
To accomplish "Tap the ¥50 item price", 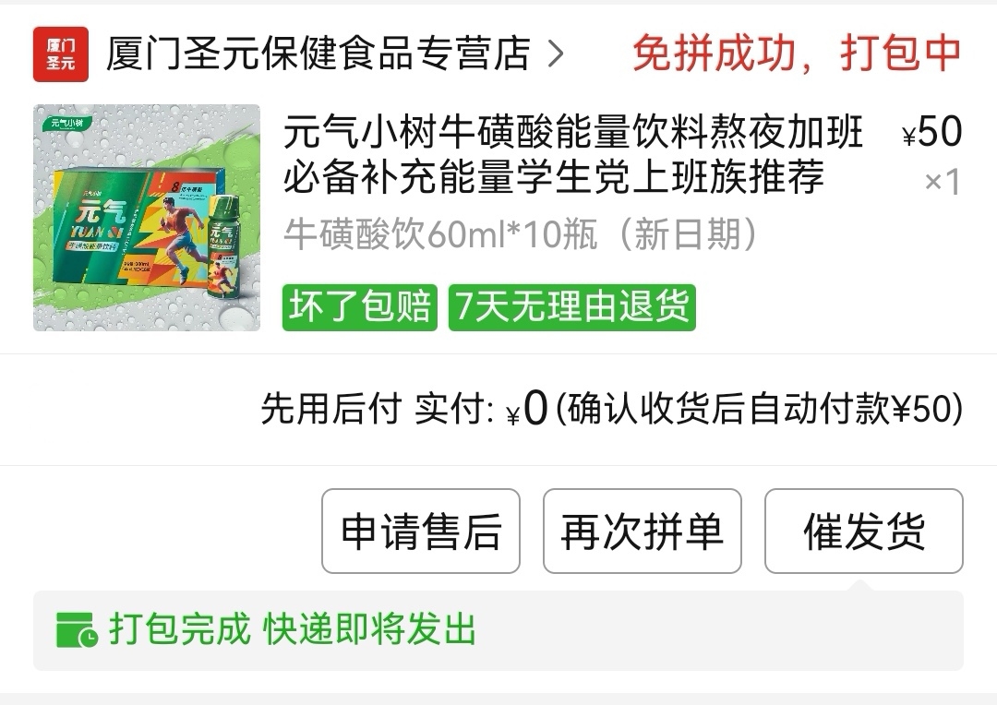I will coord(932,132).
